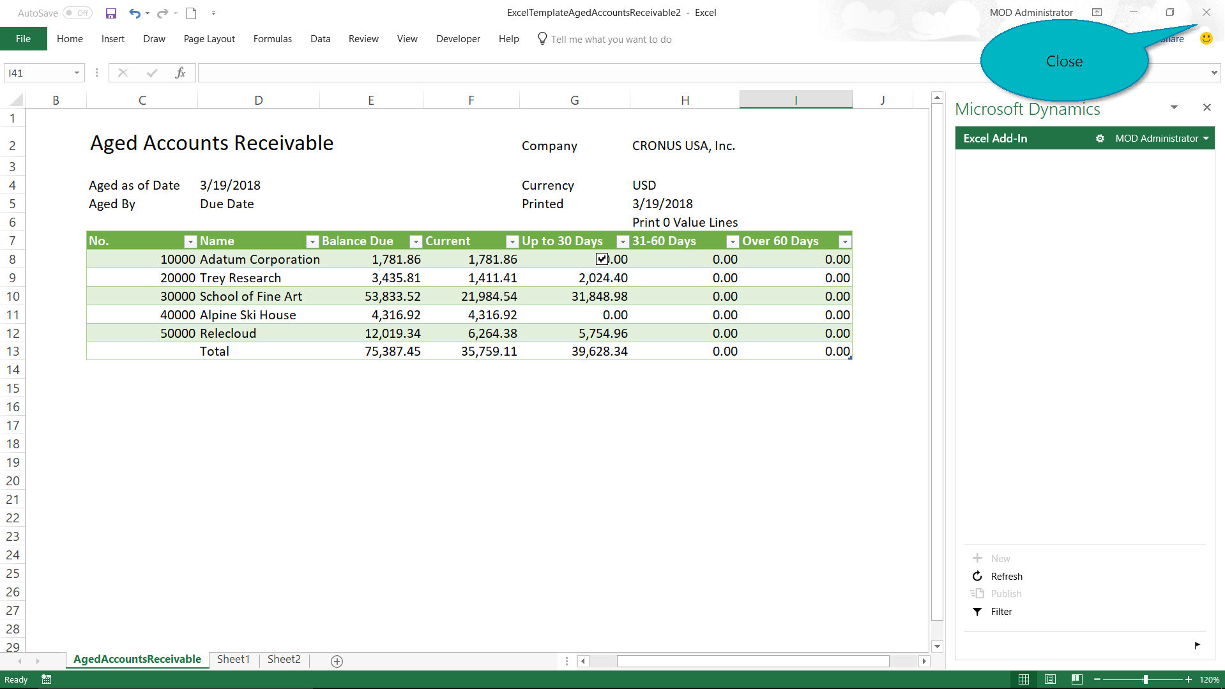
Task: Expand the Name column filter dropdown
Action: point(312,241)
